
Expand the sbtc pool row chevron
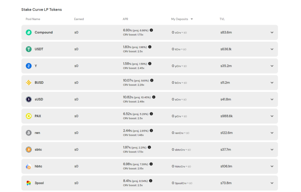tap(272, 150)
